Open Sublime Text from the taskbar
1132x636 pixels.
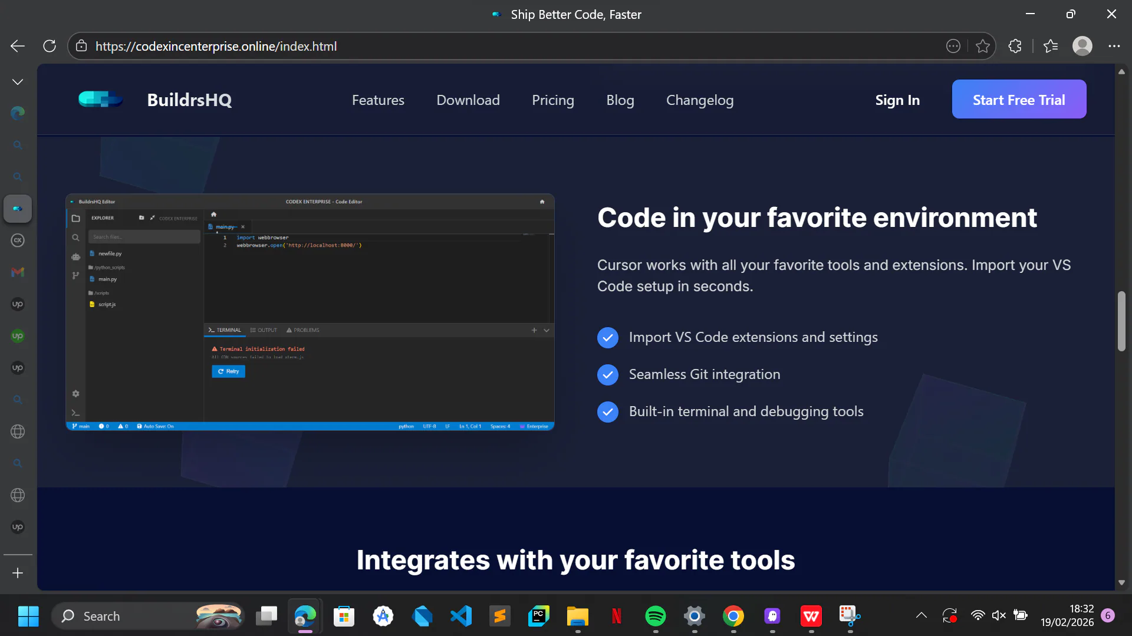pos(500,616)
